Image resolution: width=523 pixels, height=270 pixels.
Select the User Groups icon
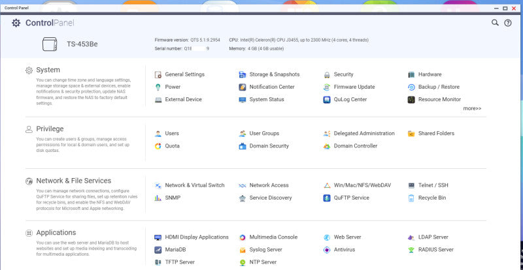coord(243,134)
